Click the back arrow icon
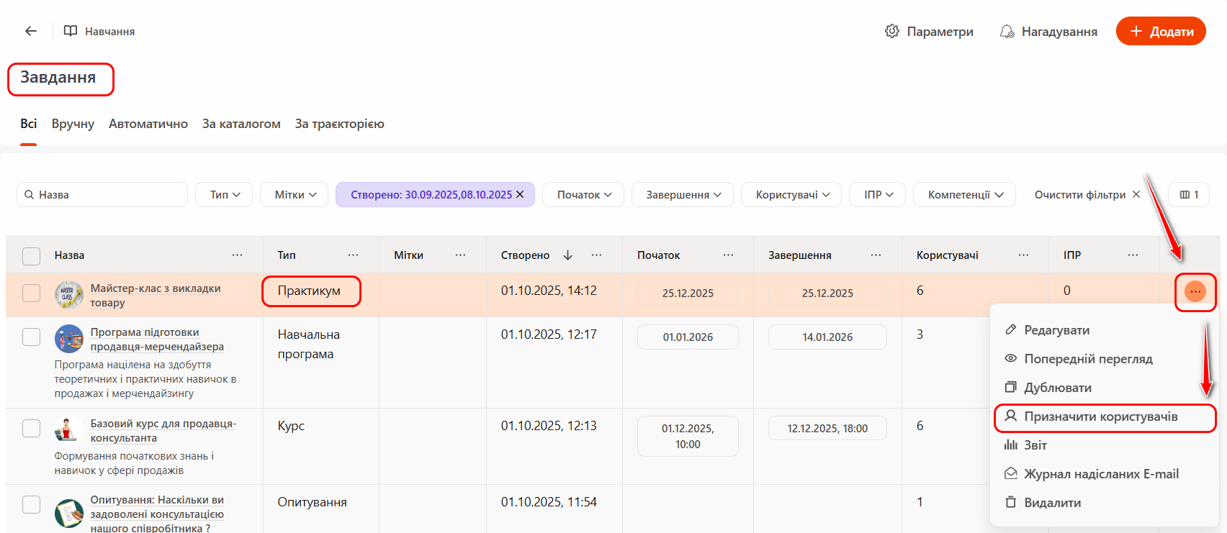1227x533 pixels. [x=31, y=31]
